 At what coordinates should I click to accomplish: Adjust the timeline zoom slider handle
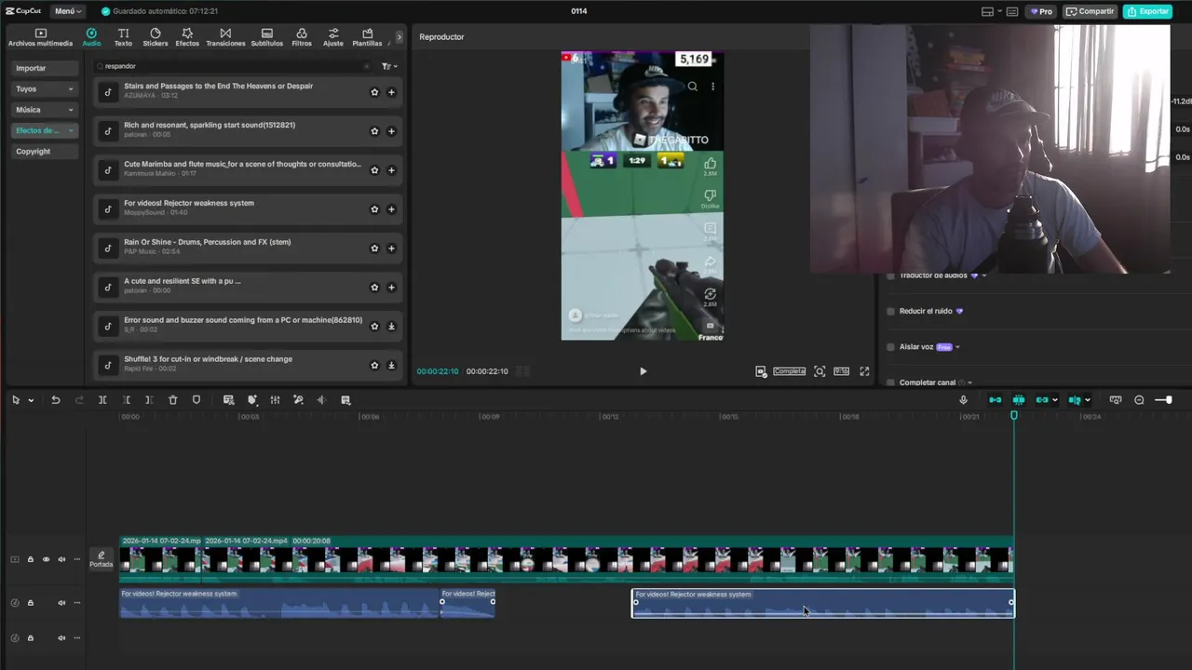click(1169, 400)
